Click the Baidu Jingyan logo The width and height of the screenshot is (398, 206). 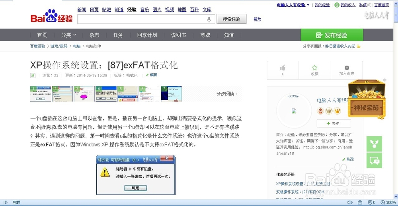pyautogui.click(x=51, y=16)
